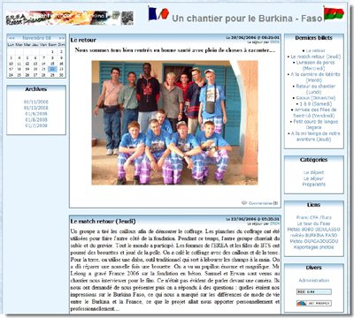354x318 pixels.
Task: Open 'Météo BOBO DIOULASSO' link
Action: pos(314,230)
